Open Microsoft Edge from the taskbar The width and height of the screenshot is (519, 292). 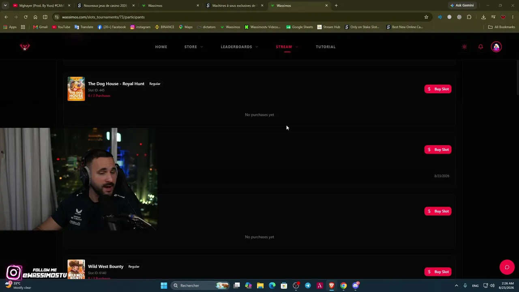tap(272, 286)
